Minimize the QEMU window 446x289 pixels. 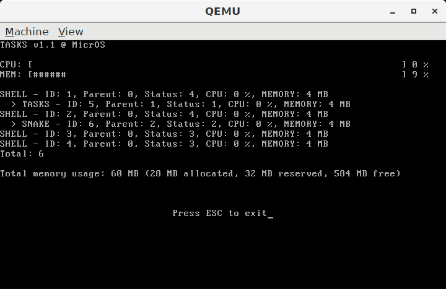click(x=393, y=11)
